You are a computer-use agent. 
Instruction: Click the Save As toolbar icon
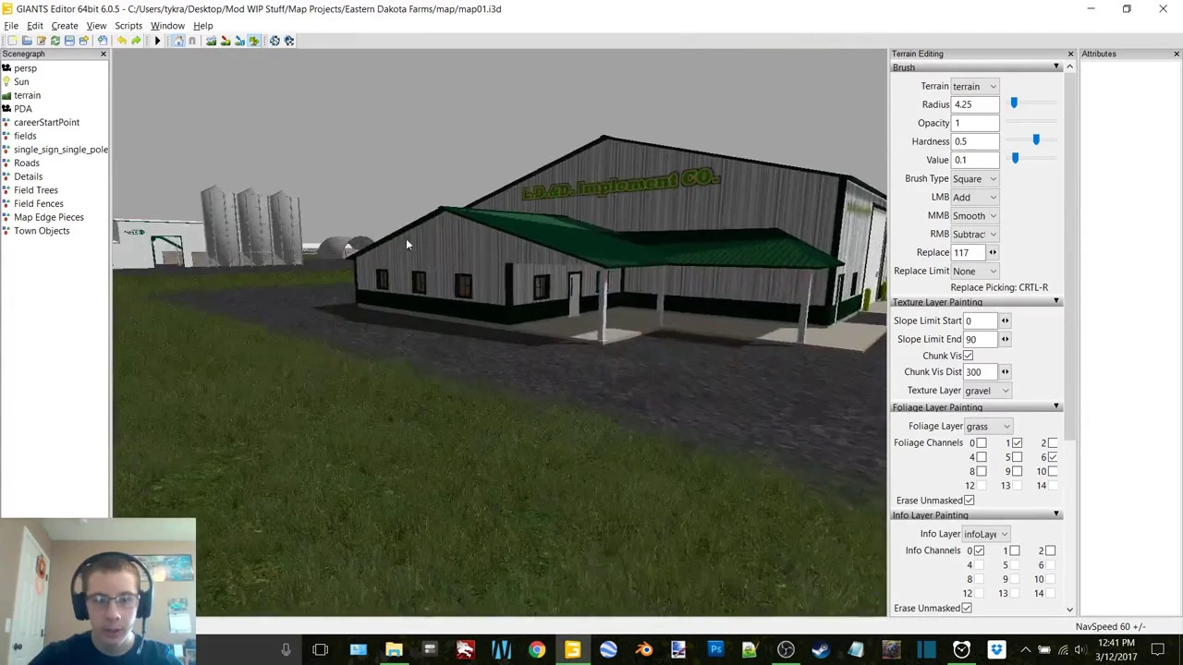pyautogui.click(x=83, y=41)
